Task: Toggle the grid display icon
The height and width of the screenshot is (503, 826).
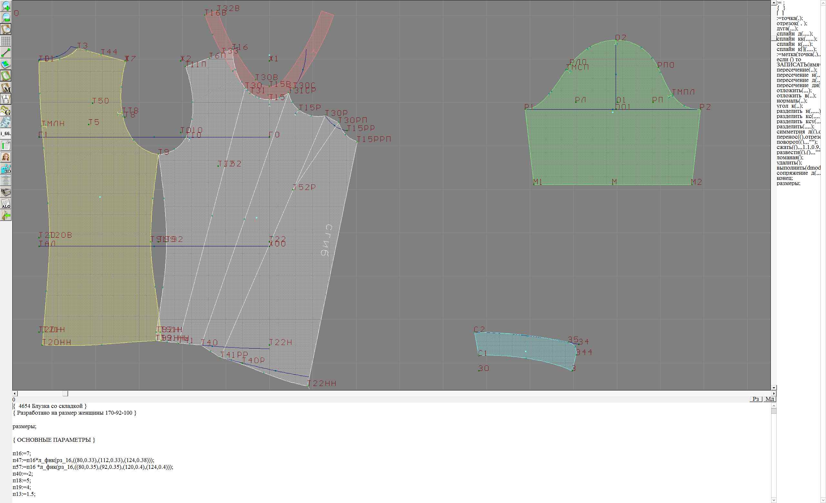Action: click(6, 41)
